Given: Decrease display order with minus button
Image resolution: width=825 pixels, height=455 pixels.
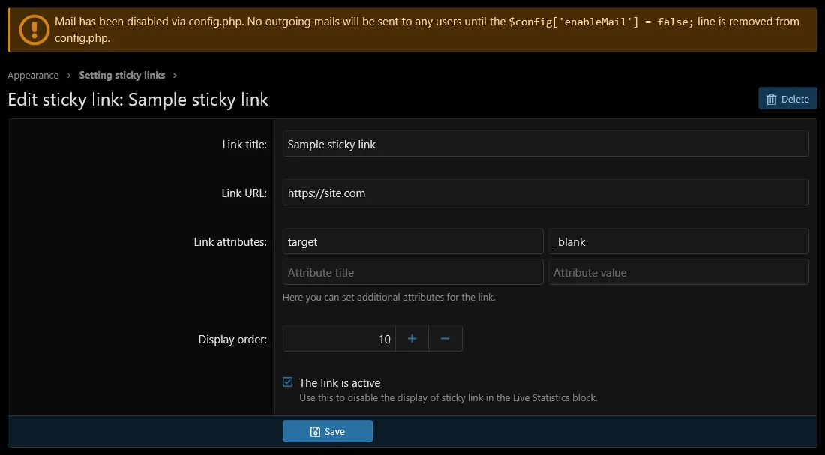Looking at the screenshot, I should pyautogui.click(x=445, y=339).
